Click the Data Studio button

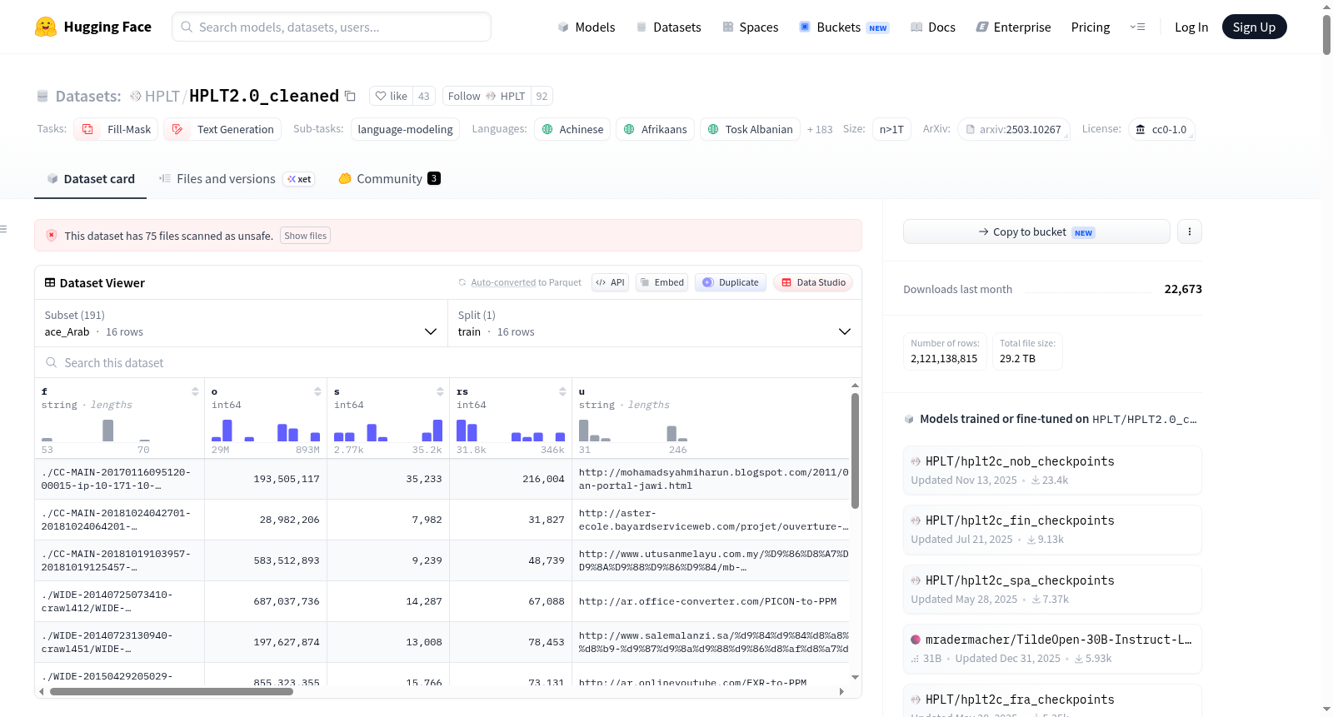(813, 282)
